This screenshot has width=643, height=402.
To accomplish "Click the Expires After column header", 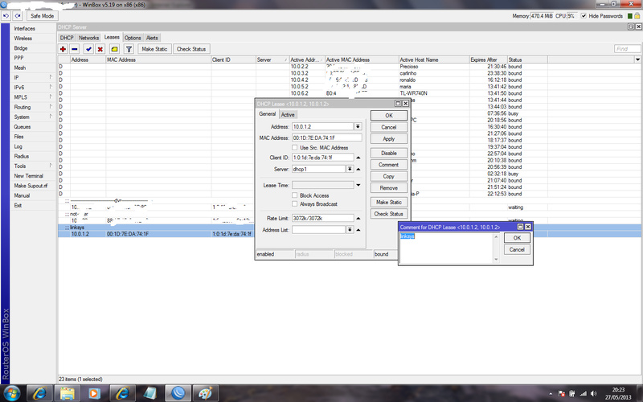I will point(489,59).
